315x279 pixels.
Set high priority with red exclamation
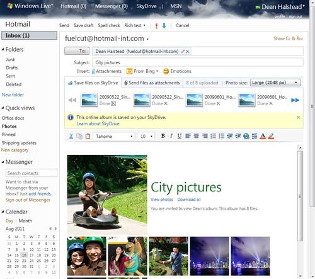click(x=156, y=26)
